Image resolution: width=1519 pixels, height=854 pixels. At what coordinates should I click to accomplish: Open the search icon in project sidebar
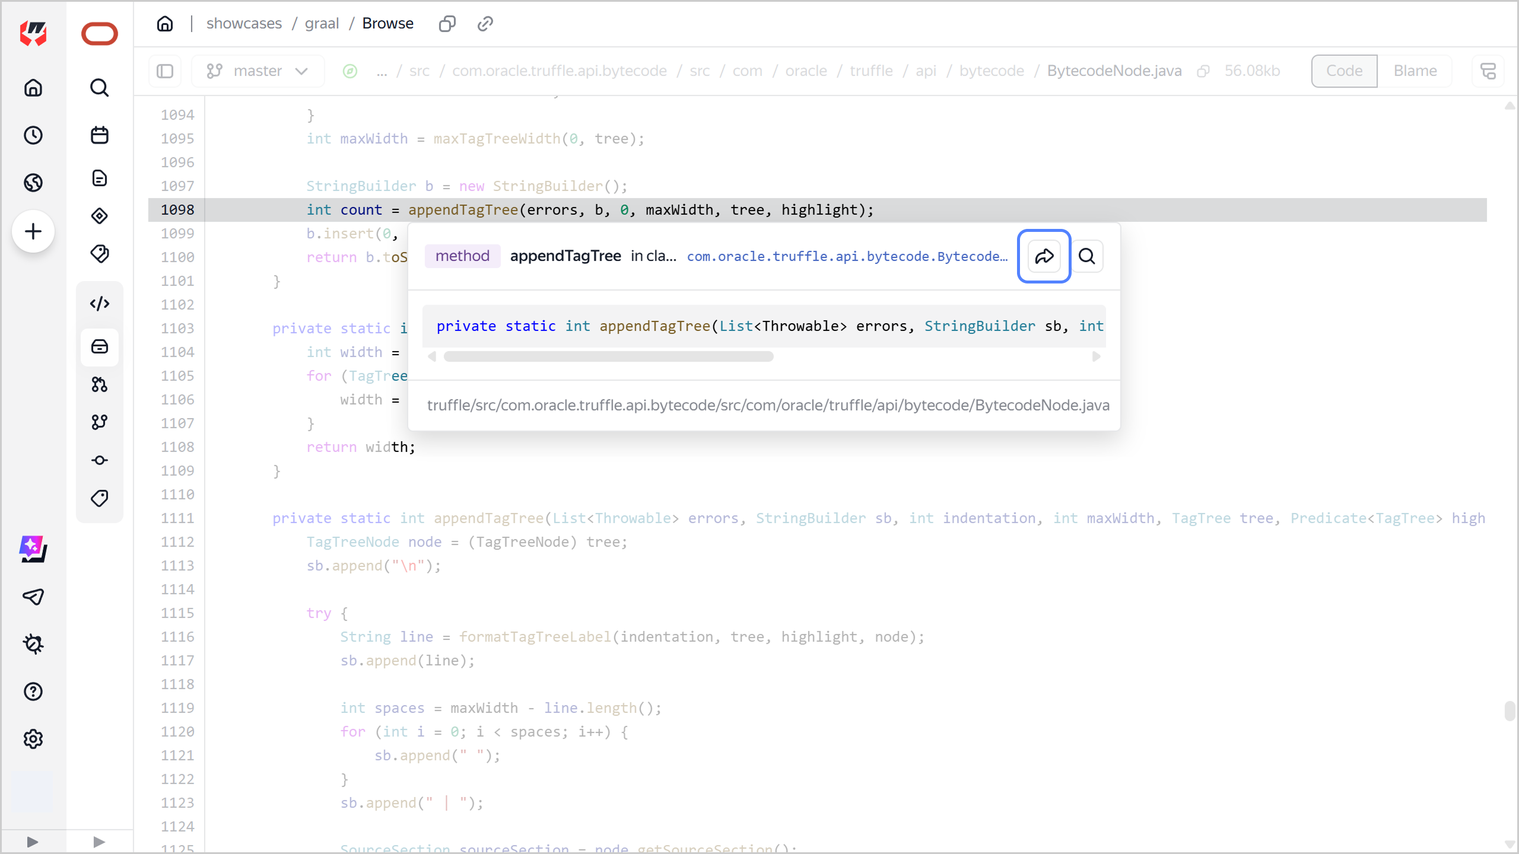[x=99, y=88]
